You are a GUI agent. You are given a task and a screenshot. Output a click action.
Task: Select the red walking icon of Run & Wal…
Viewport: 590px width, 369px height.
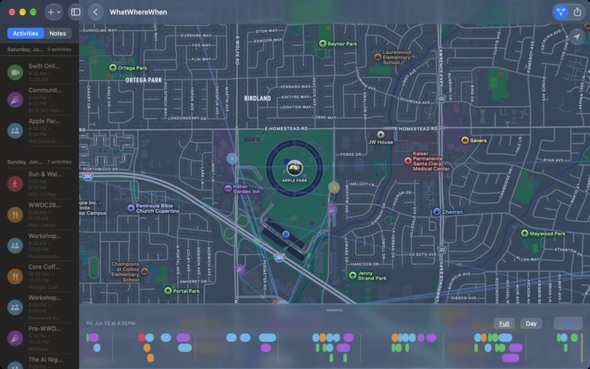tap(15, 184)
